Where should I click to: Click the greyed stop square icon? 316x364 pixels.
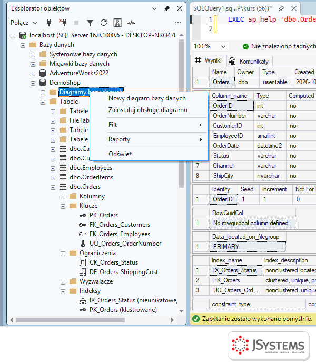(76, 23)
